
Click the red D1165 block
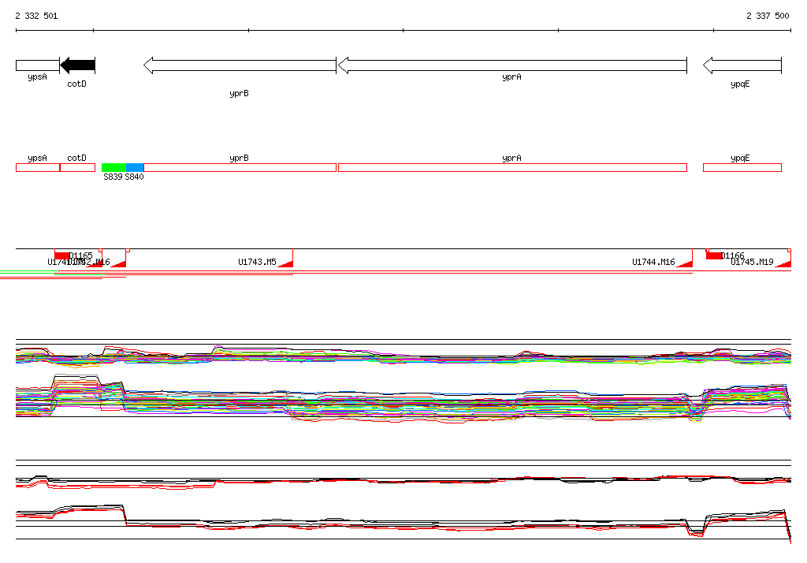pos(62,255)
